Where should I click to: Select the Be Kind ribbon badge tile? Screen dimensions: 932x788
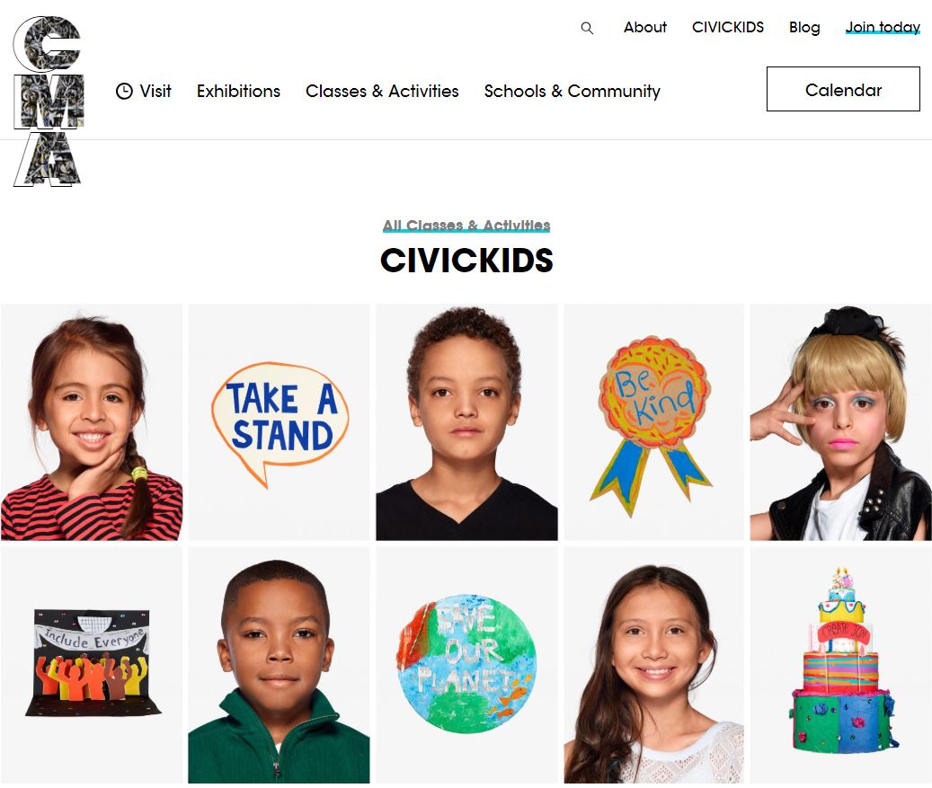tap(653, 422)
